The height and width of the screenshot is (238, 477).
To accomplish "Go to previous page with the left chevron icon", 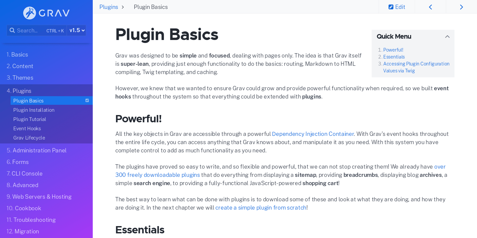I will pos(430,7).
